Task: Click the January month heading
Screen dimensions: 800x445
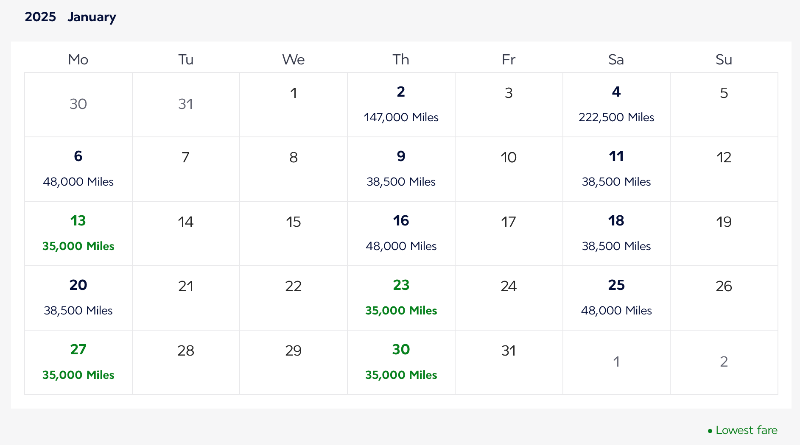Action: (x=92, y=17)
